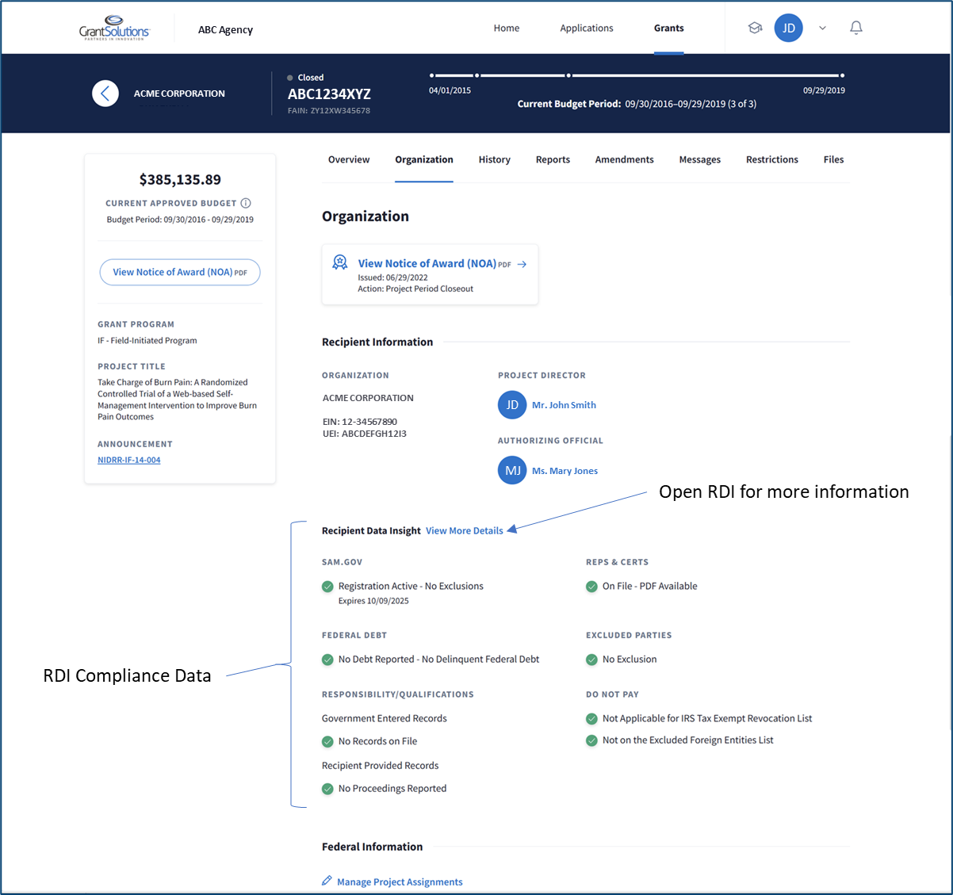Open the NIDRR-IF-14-004 announcement link

point(129,460)
